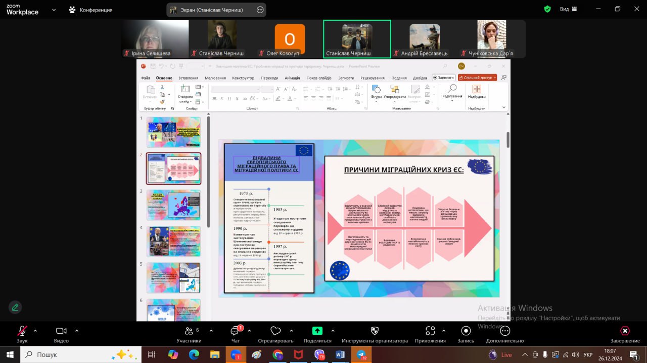Click the Конференция button in Zoom header

[x=91, y=10]
